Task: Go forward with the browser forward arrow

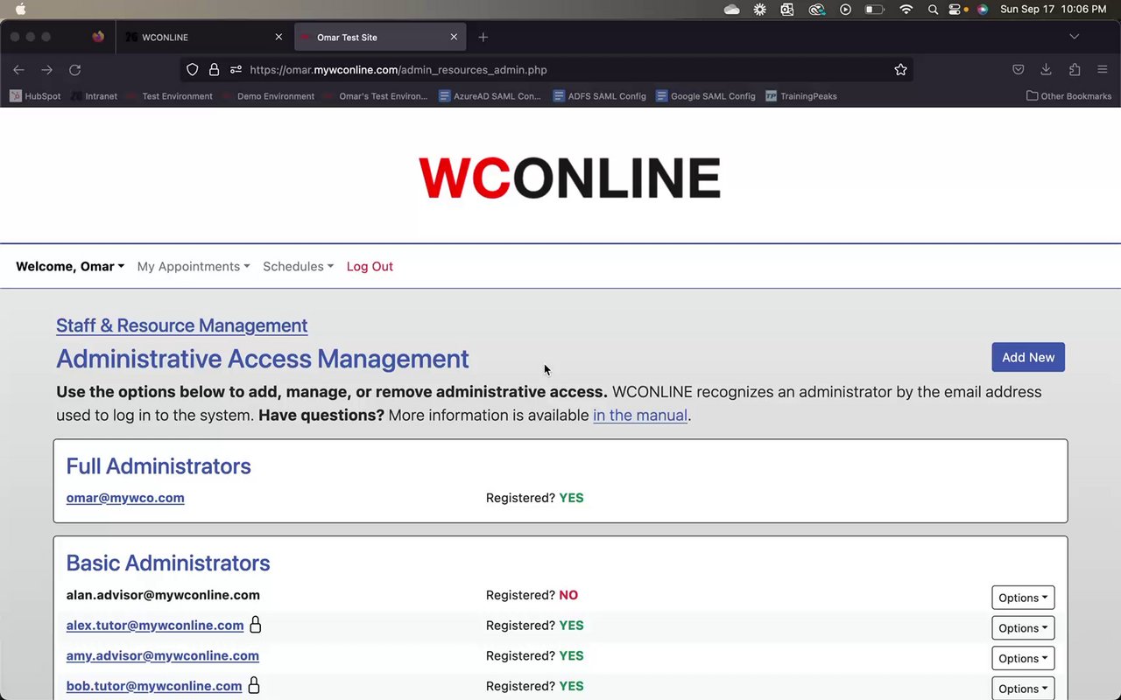Action: point(46,70)
